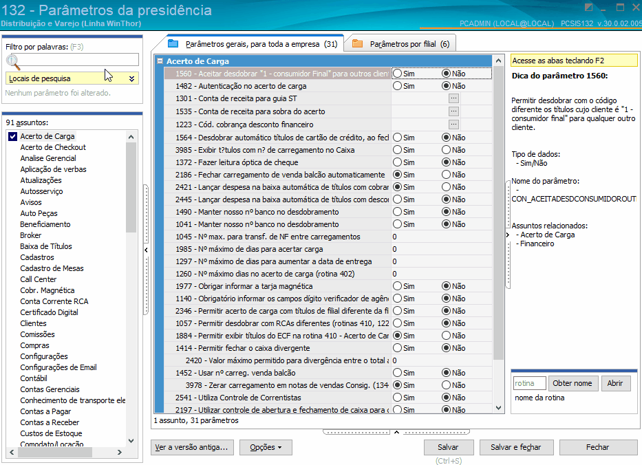This screenshot has width=642, height=465.
Task: Select Sim for parameter 3985 Exibir títulos
Action: (397, 150)
